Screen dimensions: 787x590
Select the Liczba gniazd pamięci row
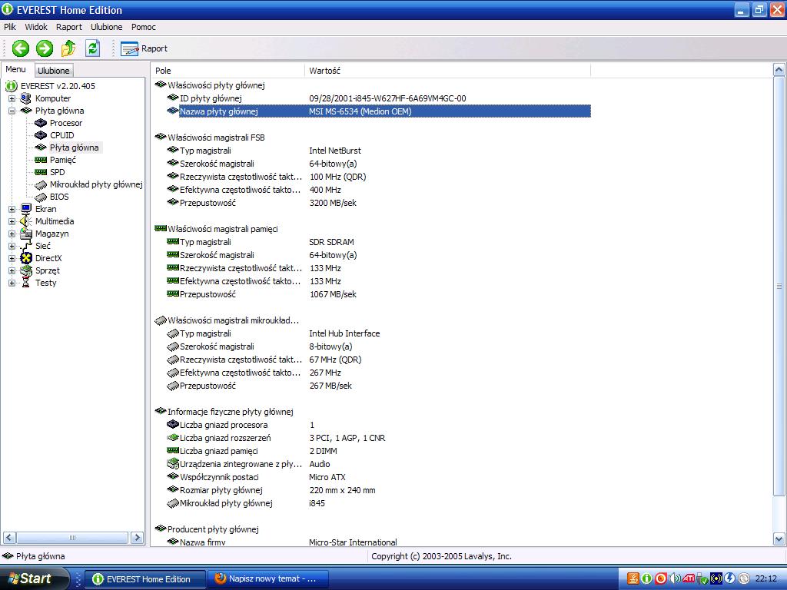pos(373,451)
